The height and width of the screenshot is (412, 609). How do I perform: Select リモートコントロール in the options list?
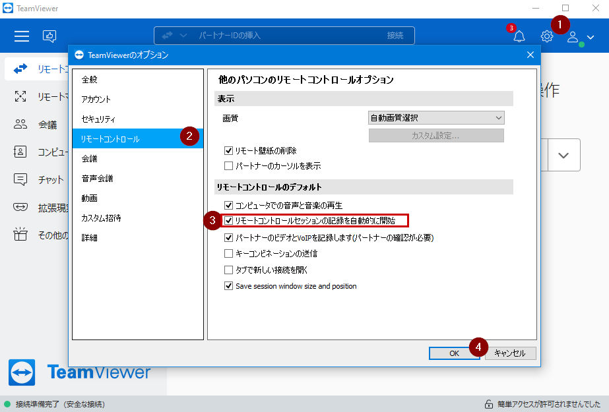[138, 138]
